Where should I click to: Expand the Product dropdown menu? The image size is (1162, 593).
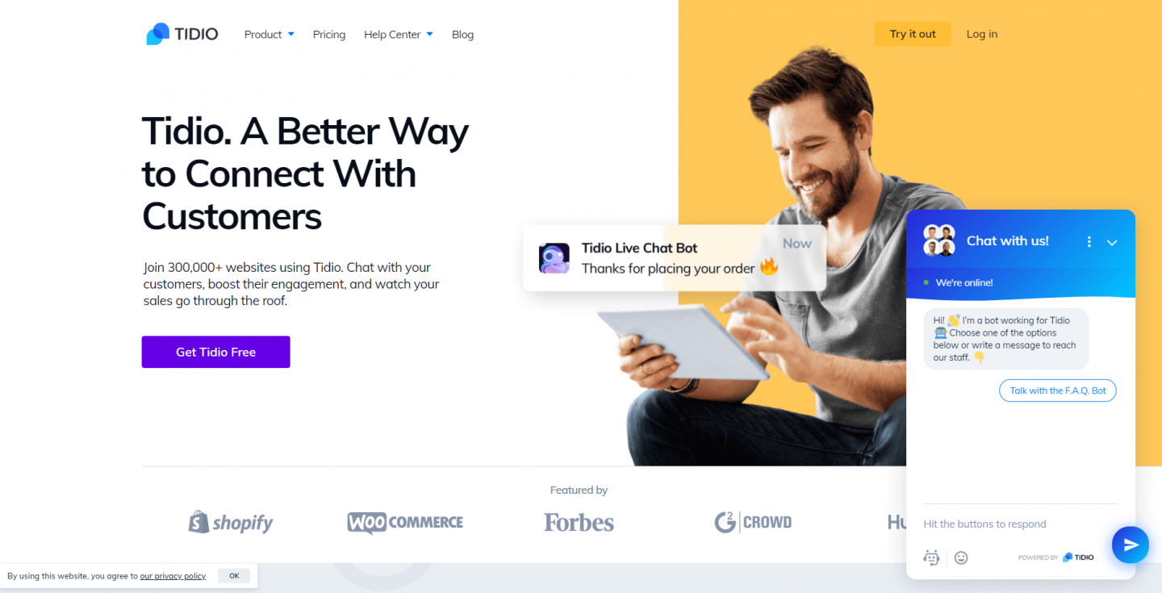pyautogui.click(x=270, y=35)
